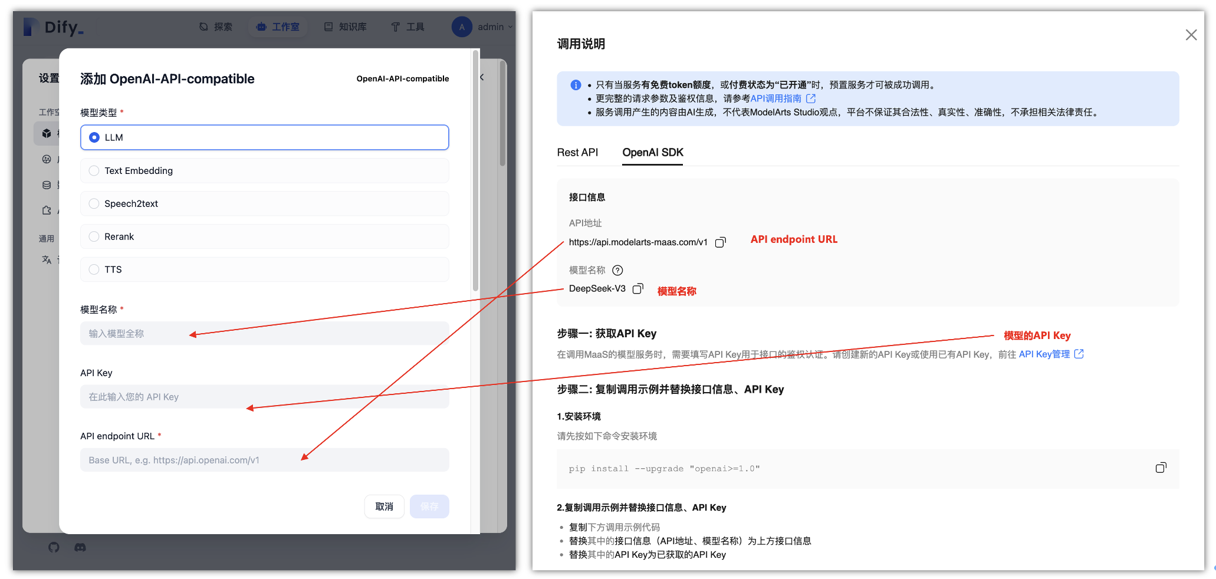Switch to the OpenAI SDK tab
The width and height of the screenshot is (1216, 579).
coord(653,152)
